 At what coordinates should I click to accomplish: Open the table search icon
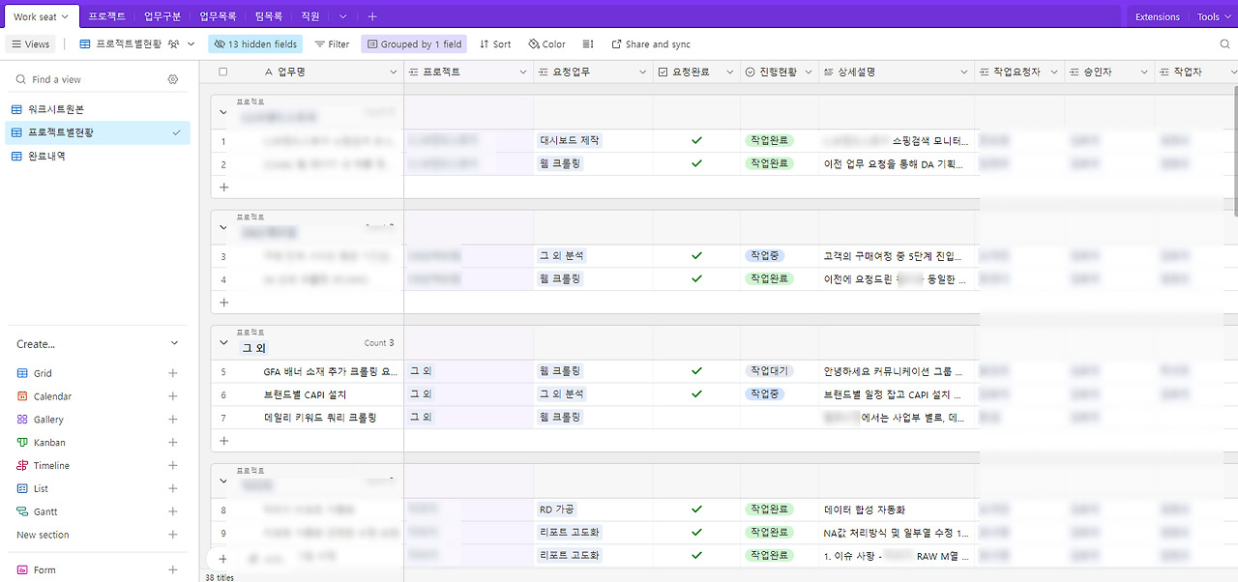point(1224,44)
